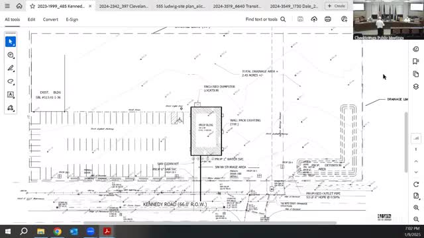Switch to the 2024-2342_397 Cleveland tab
The height and width of the screenshot is (238, 424).
pyautogui.click(x=124, y=6)
